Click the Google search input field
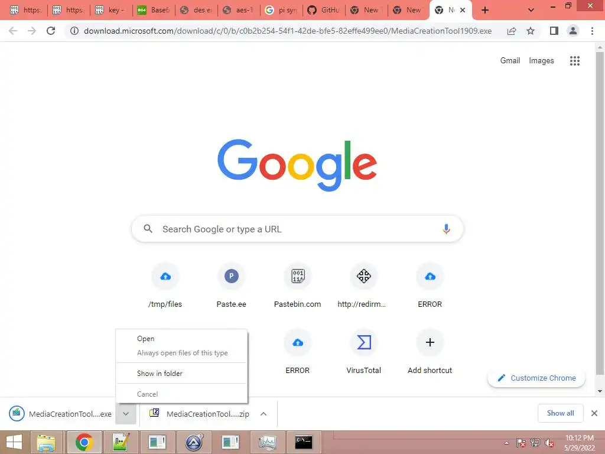This screenshot has height=454, width=605. pos(297,229)
